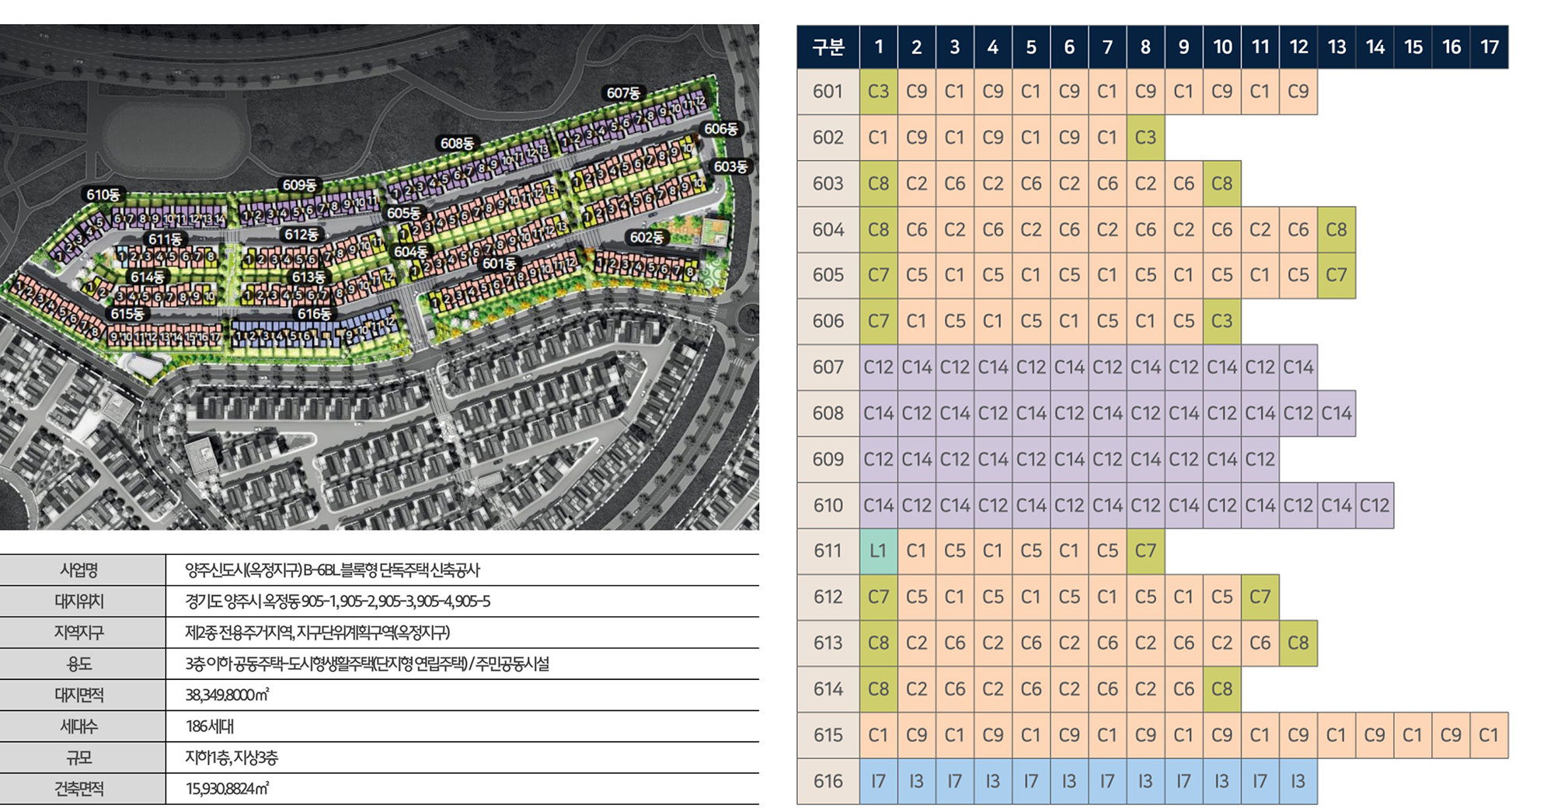
Task: Click the 607동 label on the site map
Action: [623, 93]
